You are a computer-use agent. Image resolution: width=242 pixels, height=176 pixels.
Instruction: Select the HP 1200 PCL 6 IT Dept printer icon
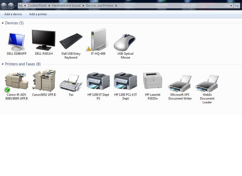[x=125, y=81]
